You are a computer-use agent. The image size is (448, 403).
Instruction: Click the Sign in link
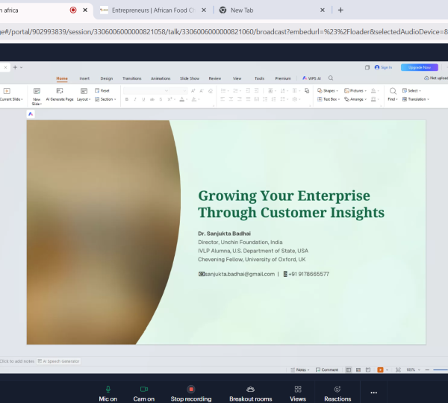(x=384, y=67)
